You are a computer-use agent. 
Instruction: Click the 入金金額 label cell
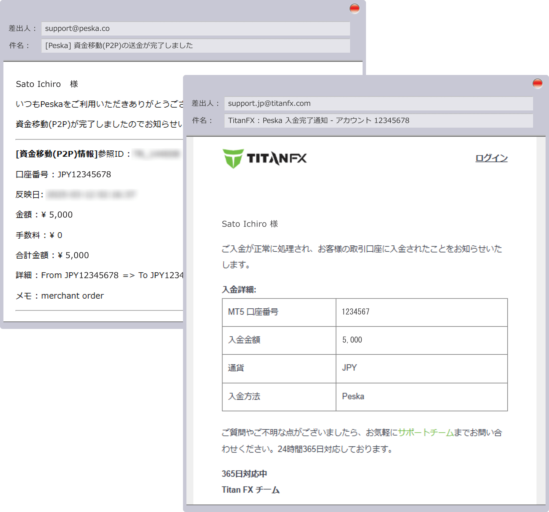(x=279, y=340)
